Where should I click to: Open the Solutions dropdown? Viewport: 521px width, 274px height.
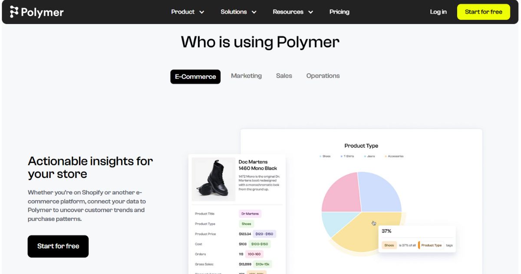pos(238,12)
